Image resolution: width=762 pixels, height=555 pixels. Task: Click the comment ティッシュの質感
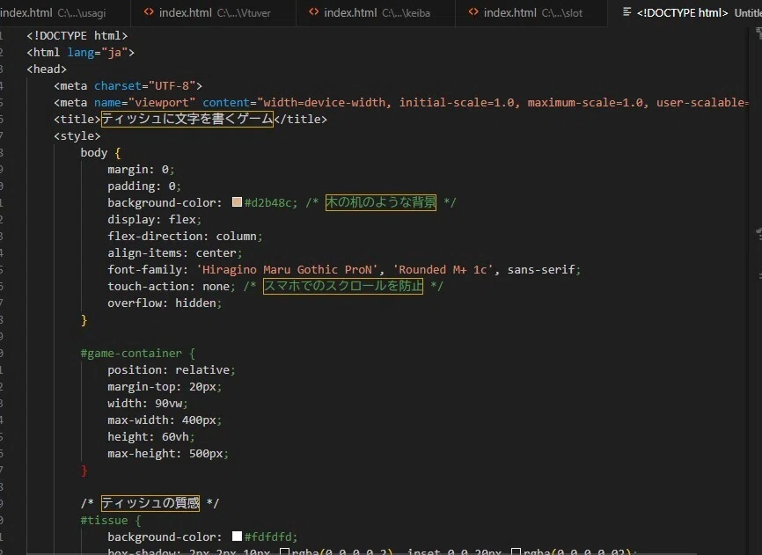150,503
